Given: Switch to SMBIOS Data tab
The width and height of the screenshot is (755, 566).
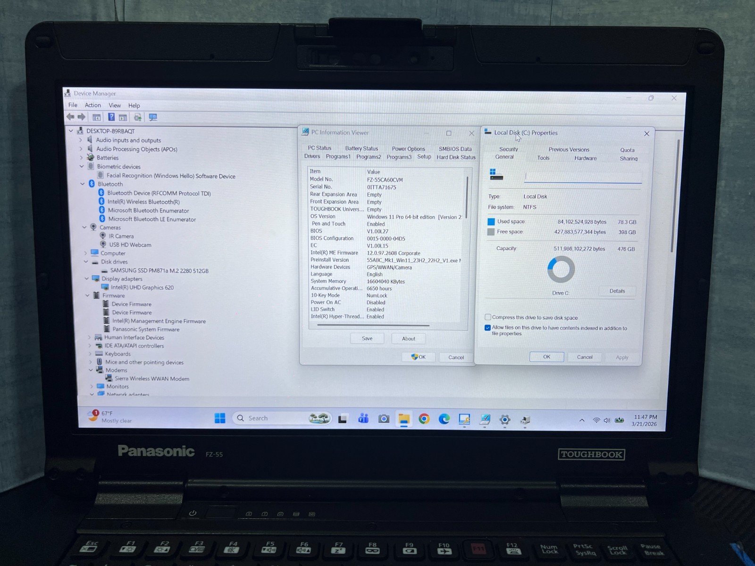Looking at the screenshot, I should tap(455, 149).
